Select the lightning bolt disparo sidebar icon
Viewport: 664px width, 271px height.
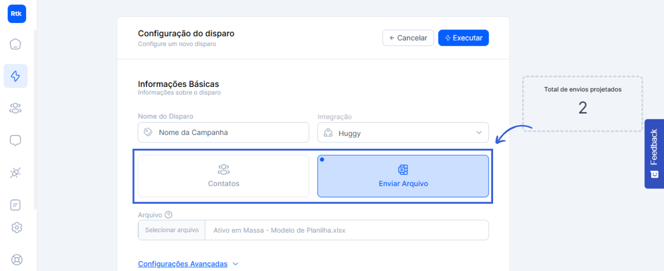click(x=16, y=76)
